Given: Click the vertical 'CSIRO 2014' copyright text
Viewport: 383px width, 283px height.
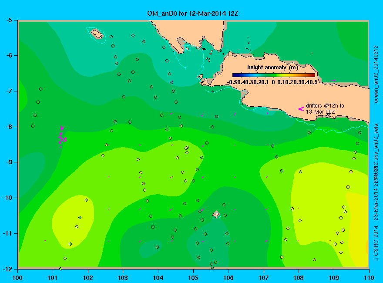Looking at the screenshot, I should (x=376, y=241).
